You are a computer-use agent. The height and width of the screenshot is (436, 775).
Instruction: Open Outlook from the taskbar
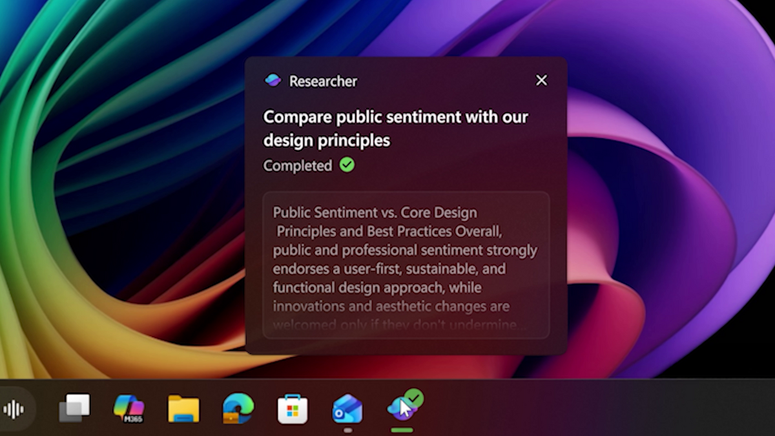click(347, 409)
